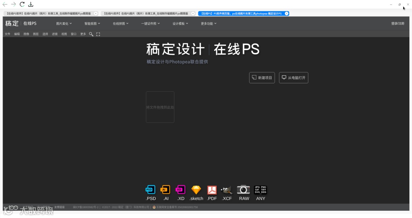Expand the 图片美化 dropdown
The width and height of the screenshot is (412, 218).
click(64, 24)
